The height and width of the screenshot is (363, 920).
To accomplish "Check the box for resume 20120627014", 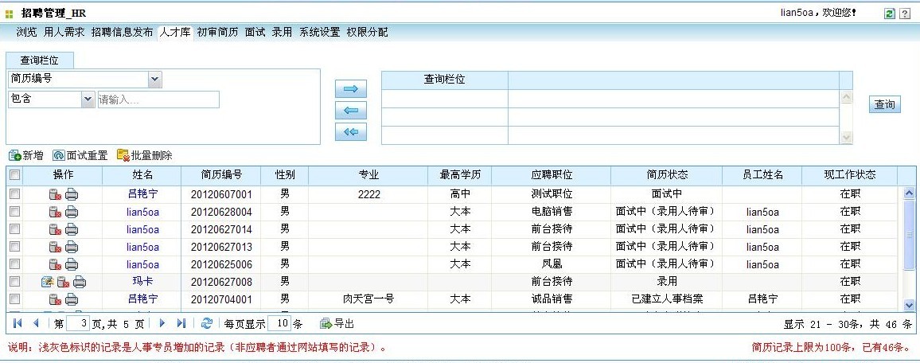I will coord(15,228).
